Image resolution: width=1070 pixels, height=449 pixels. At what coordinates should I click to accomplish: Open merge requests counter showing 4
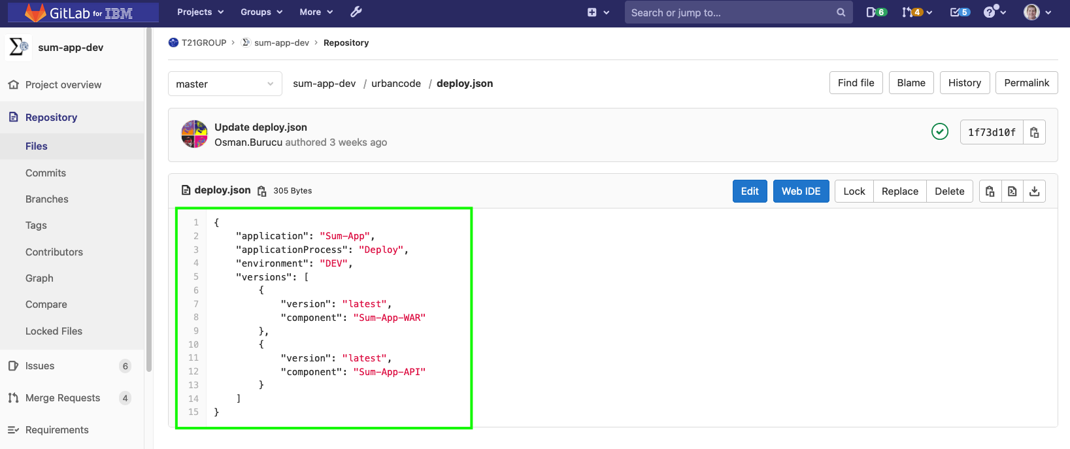912,12
